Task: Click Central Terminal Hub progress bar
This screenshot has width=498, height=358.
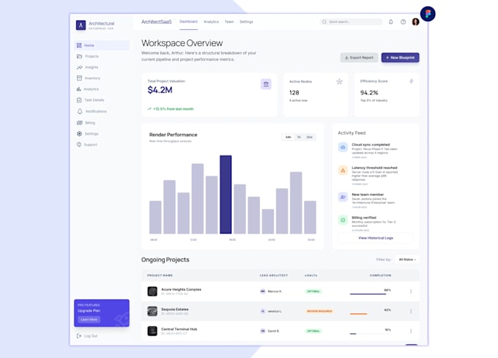Action: click(371, 334)
